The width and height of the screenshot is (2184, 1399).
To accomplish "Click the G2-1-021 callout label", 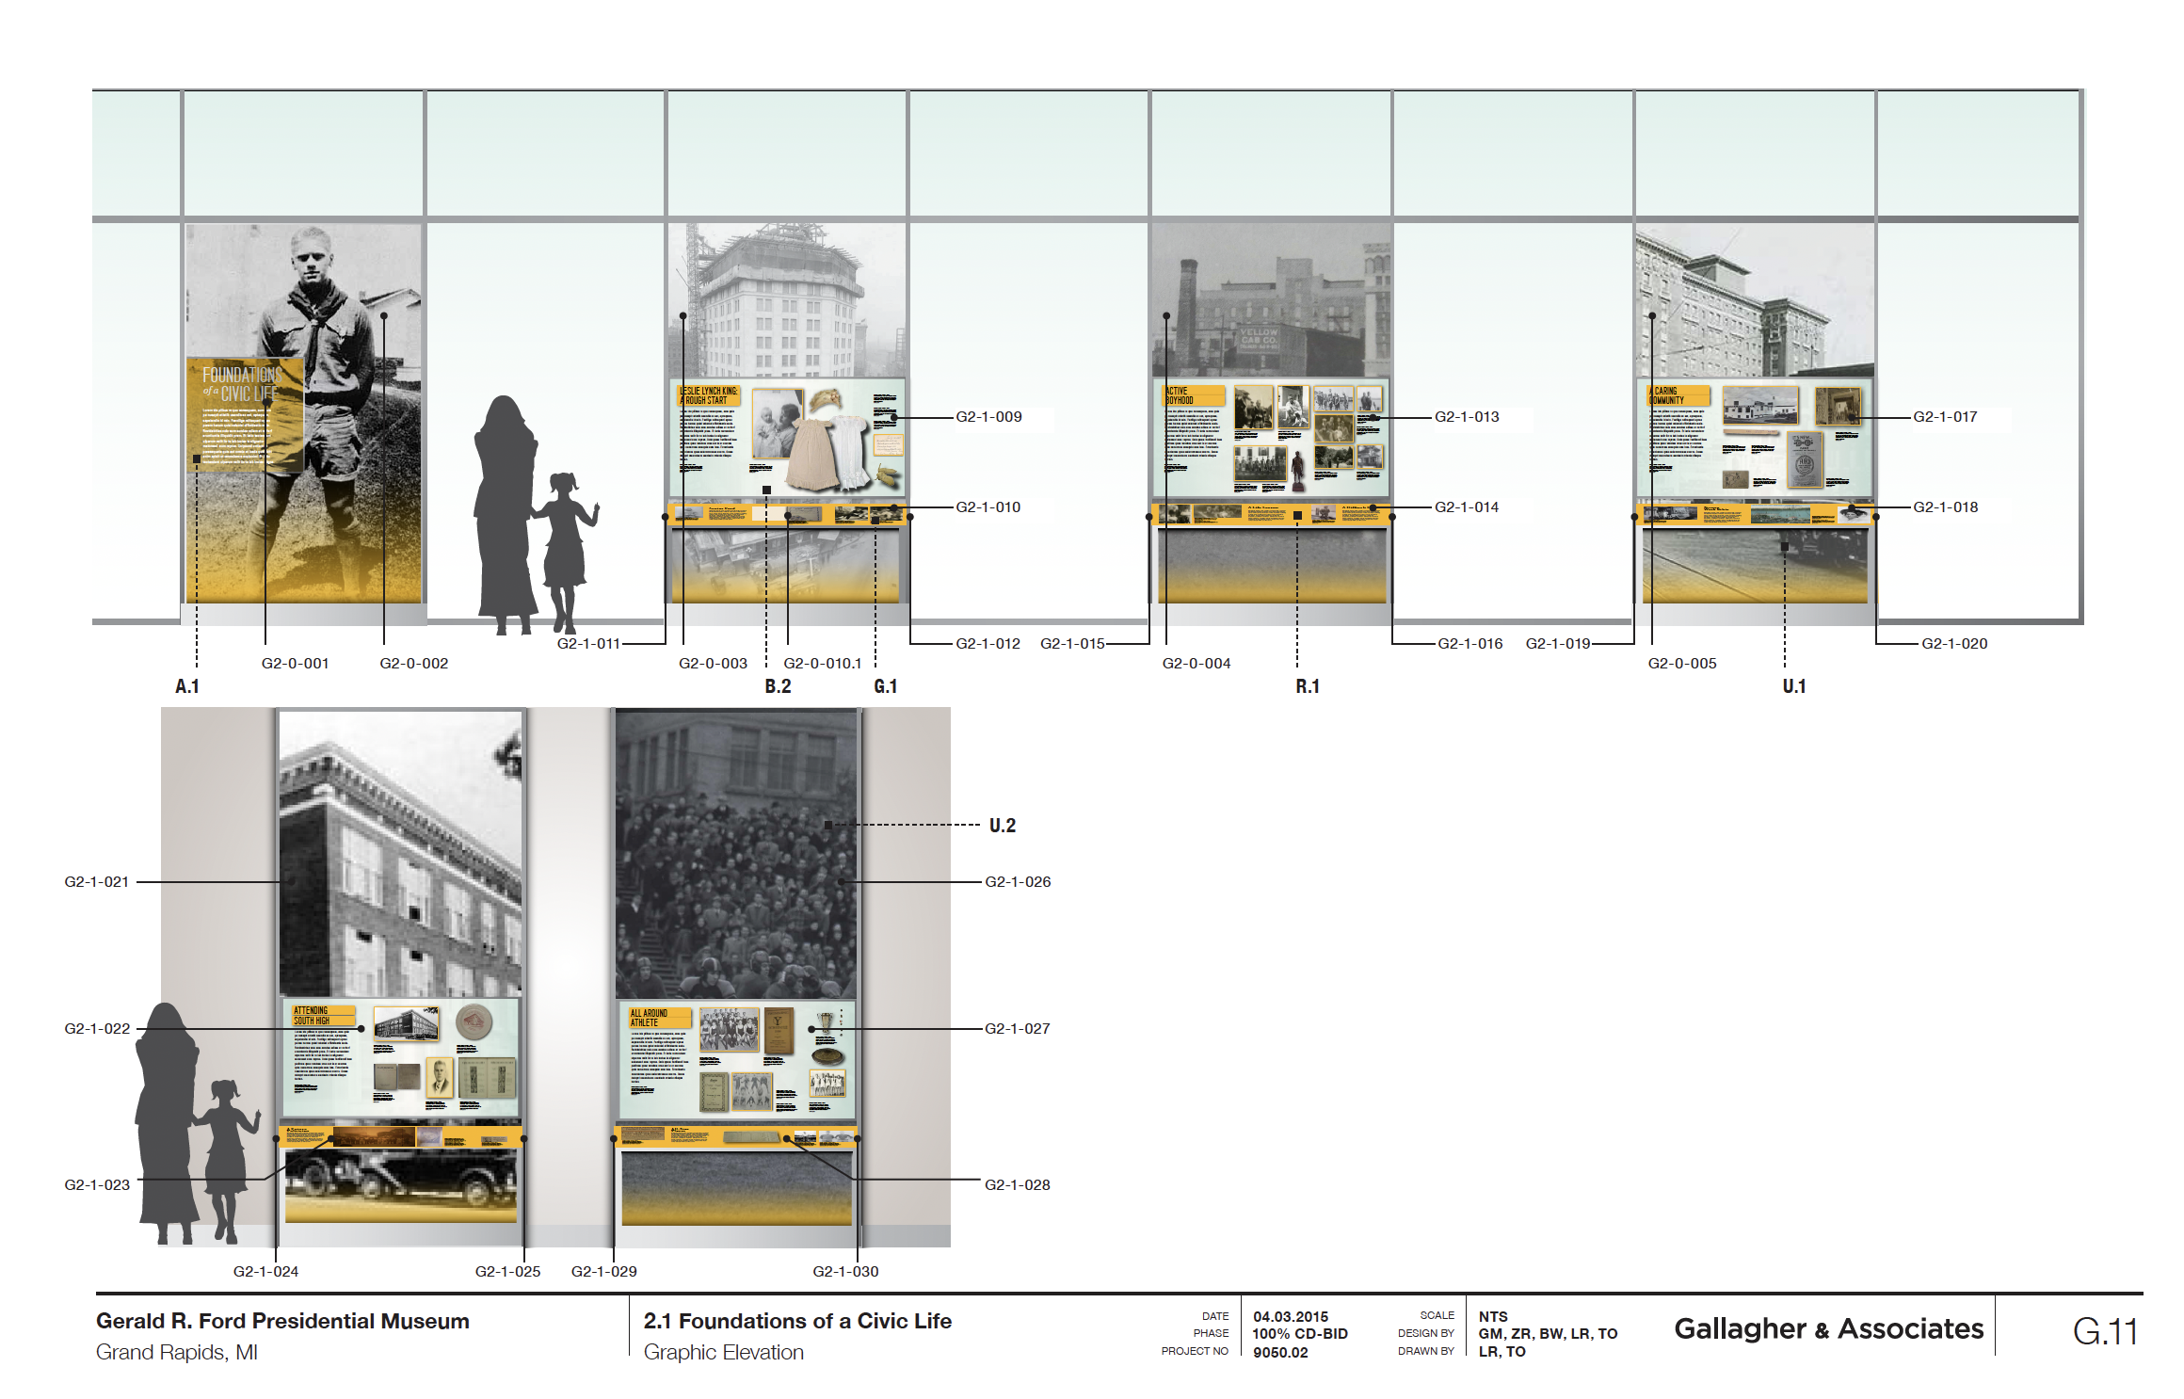I will coord(96,882).
